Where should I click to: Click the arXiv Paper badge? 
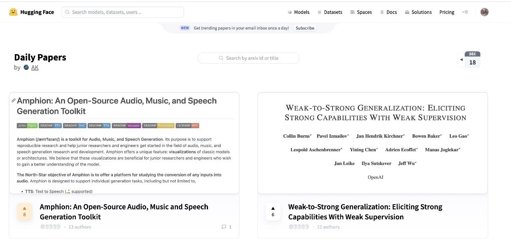tap(27, 125)
